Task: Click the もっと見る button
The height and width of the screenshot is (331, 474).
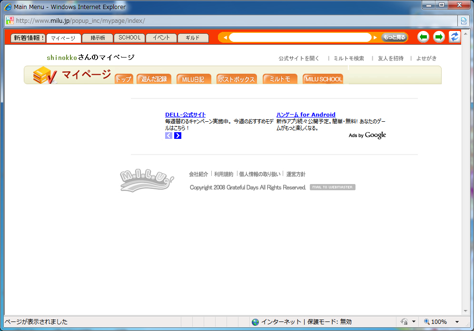Action: click(394, 38)
